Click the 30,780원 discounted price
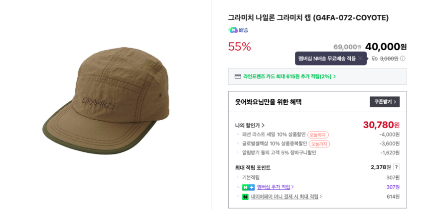 click(x=381, y=125)
